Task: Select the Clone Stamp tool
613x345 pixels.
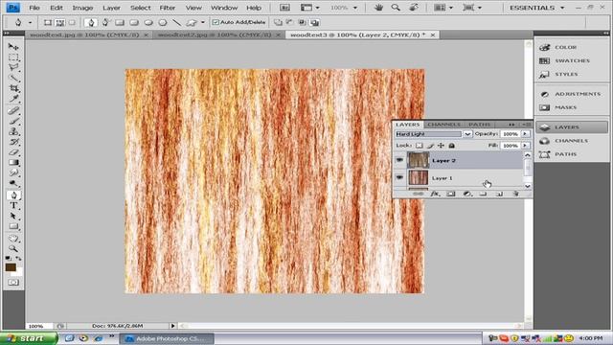Action: [x=13, y=132]
